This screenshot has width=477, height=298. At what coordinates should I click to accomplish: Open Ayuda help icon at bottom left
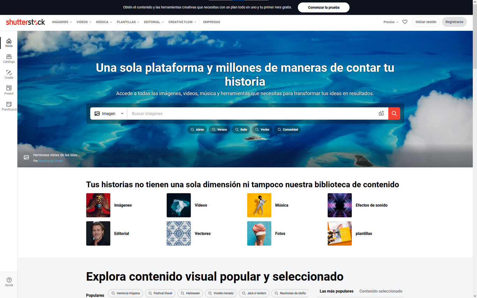coord(9,282)
